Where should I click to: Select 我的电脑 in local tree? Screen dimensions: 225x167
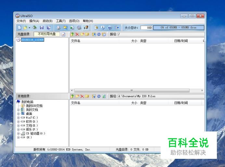pyautogui.click(x=27, y=102)
